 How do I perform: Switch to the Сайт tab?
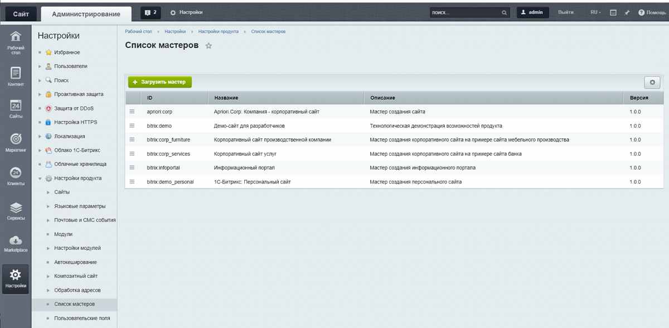point(21,13)
